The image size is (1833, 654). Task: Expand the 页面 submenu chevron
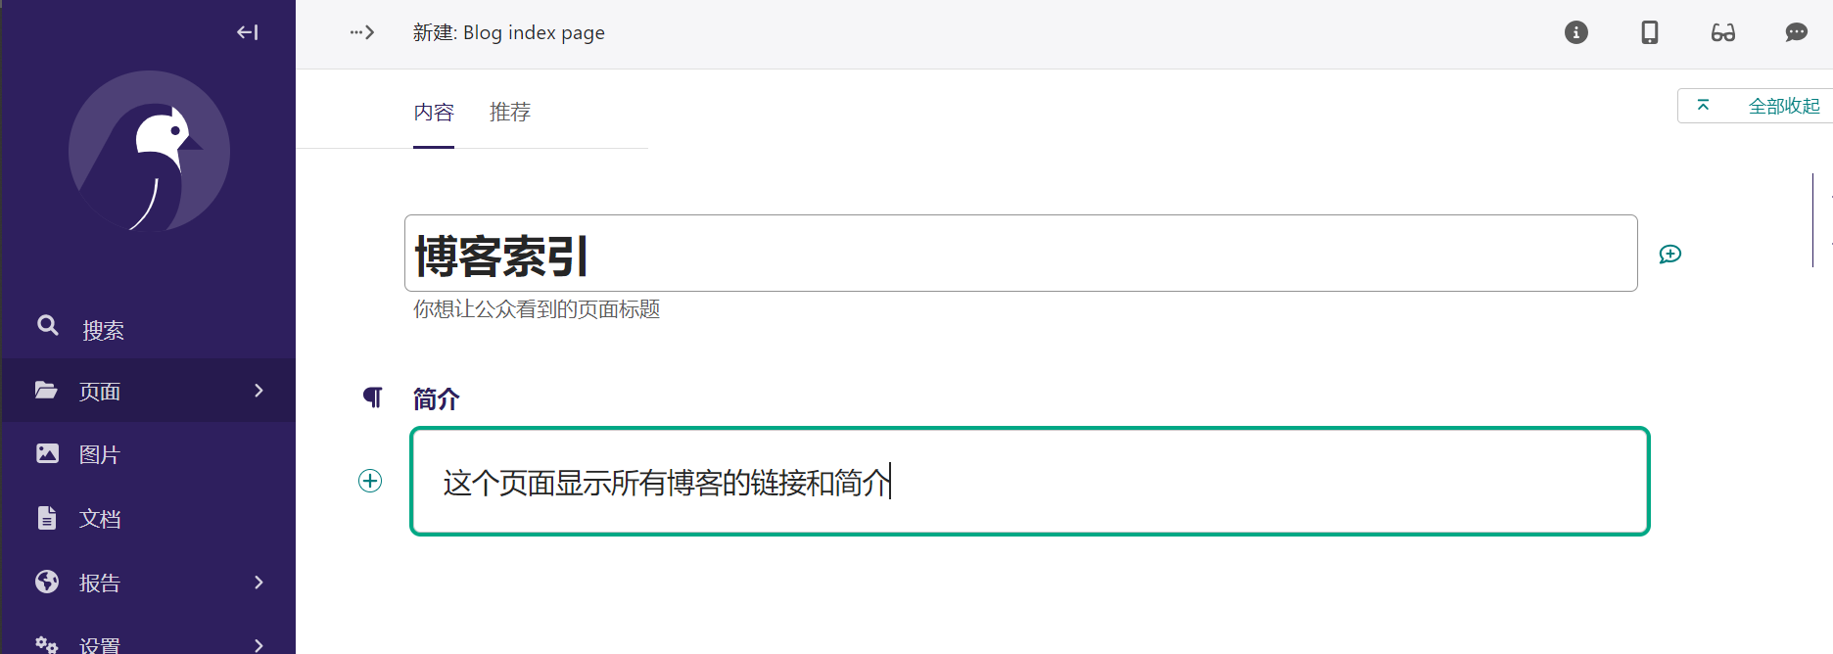pos(258,391)
